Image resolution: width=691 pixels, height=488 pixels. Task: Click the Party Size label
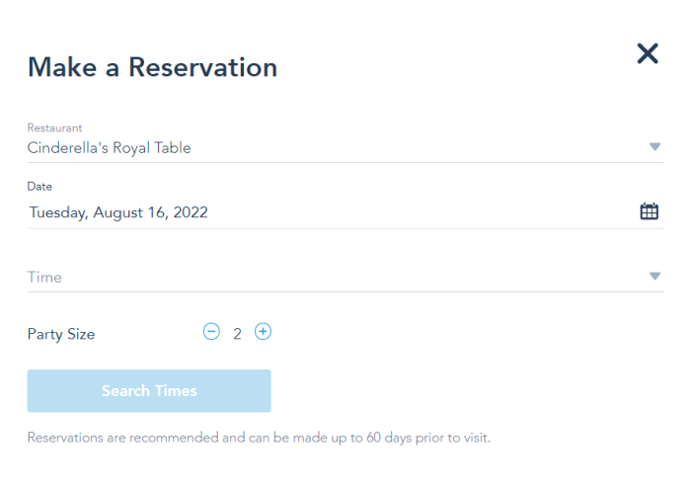click(61, 334)
